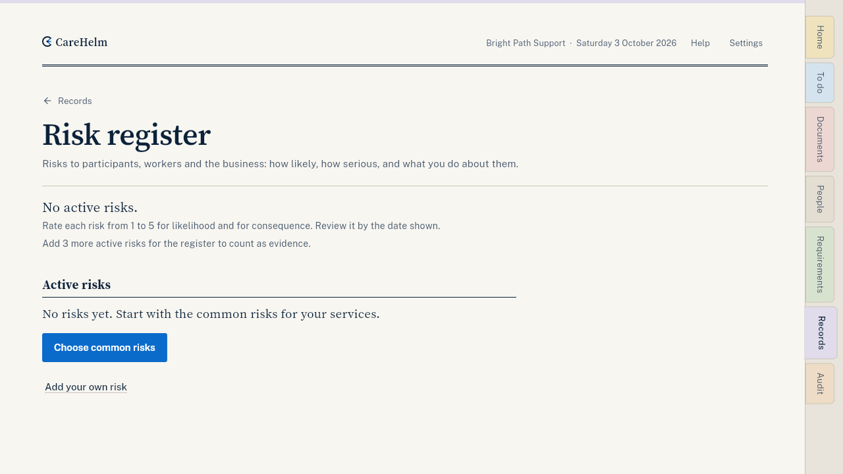
Task: Click the date 'Saturday 3 October 2026'
Action: [626, 43]
